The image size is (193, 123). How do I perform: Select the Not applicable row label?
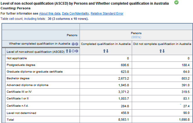point(17,58)
